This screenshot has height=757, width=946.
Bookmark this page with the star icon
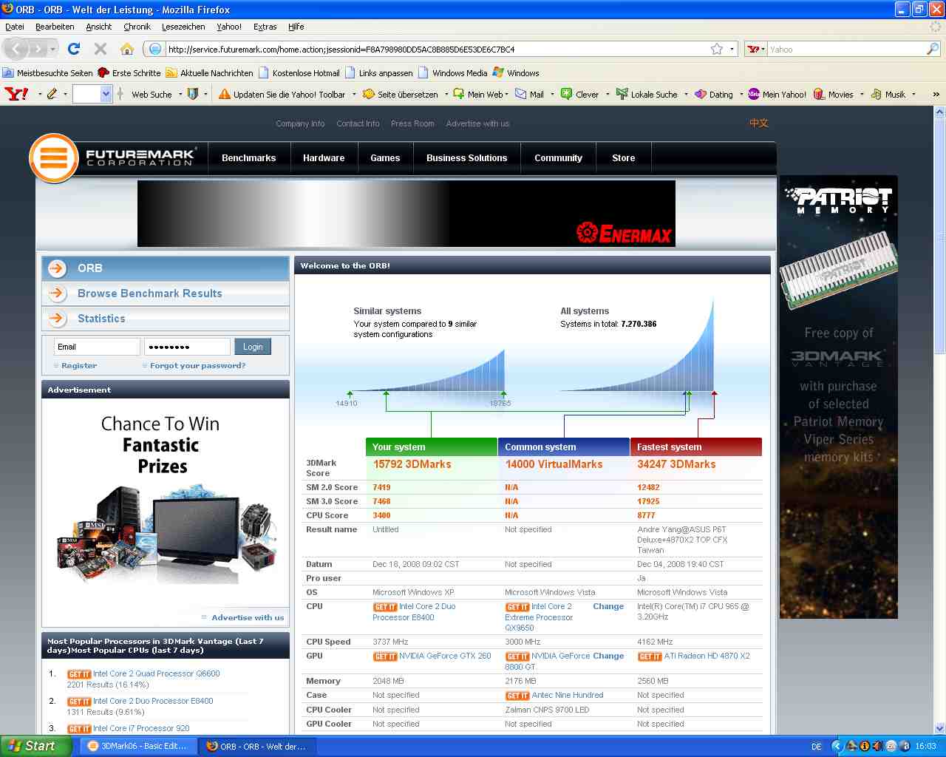pyautogui.click(x=716, y=49)
